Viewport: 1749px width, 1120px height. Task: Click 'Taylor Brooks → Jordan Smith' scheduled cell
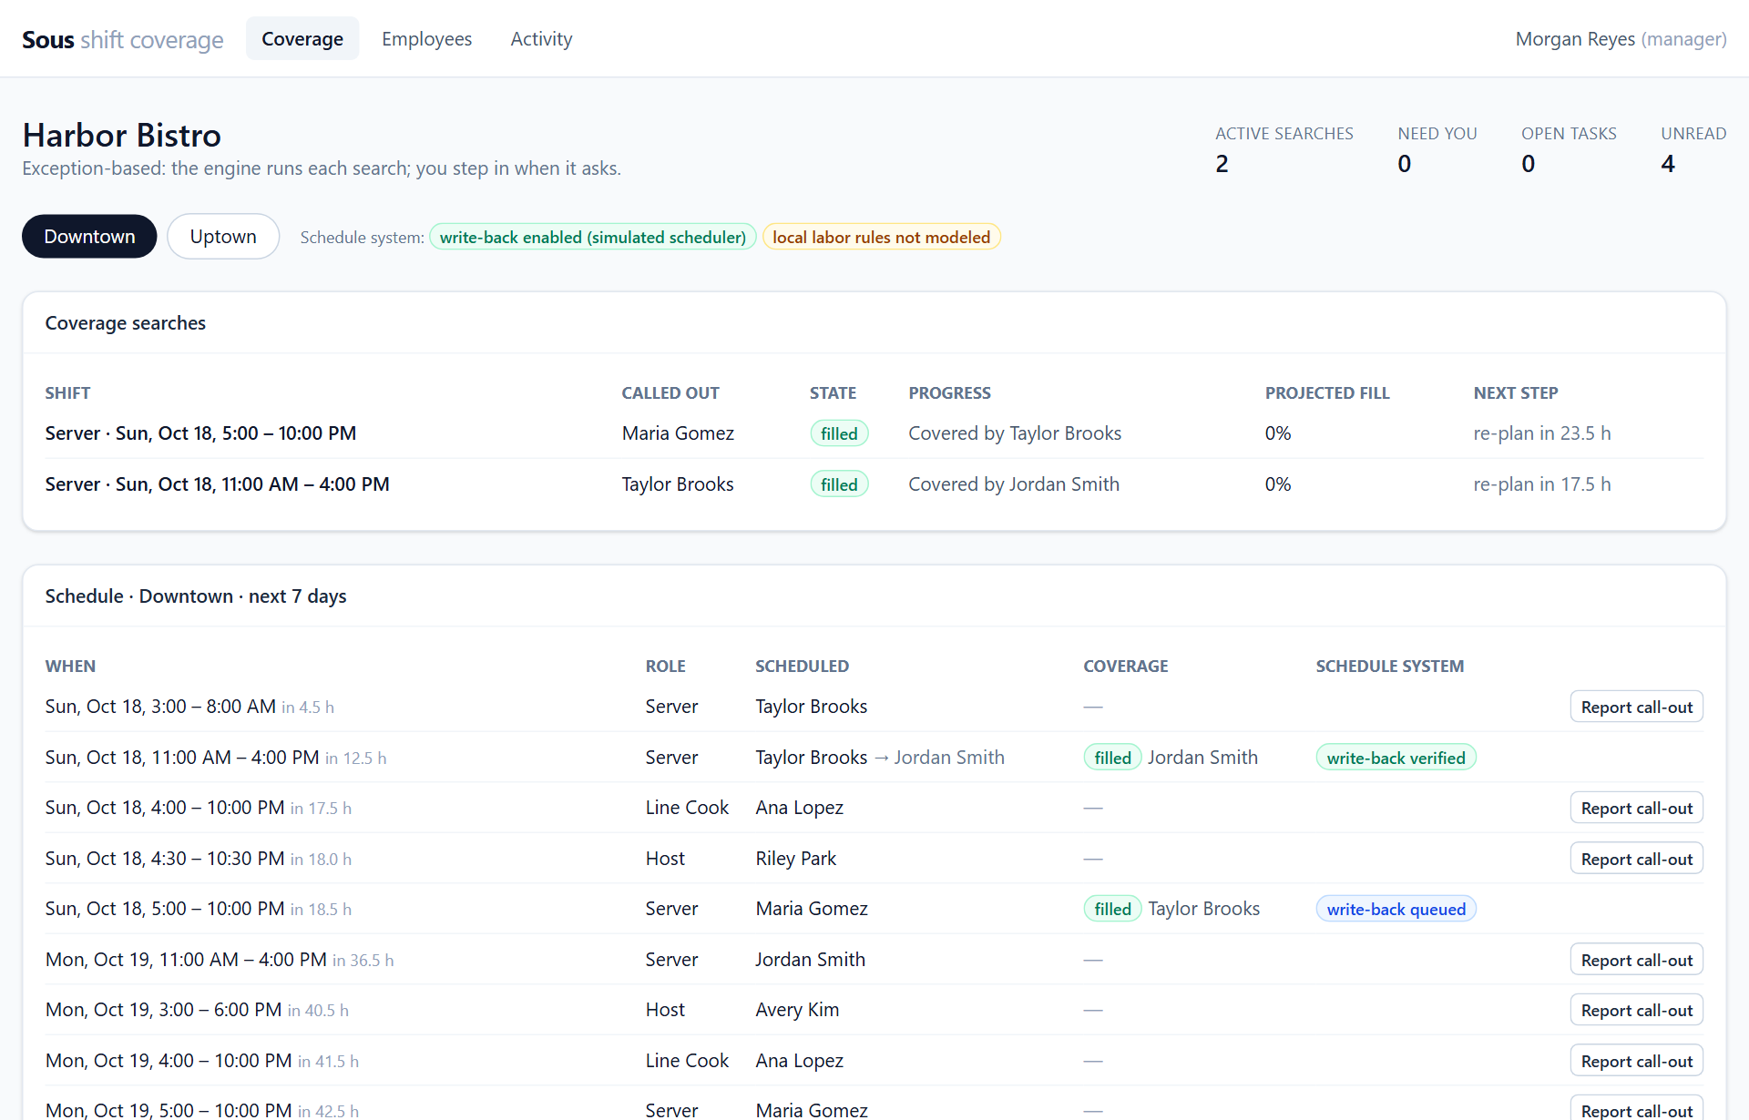(x=880, y=758)
